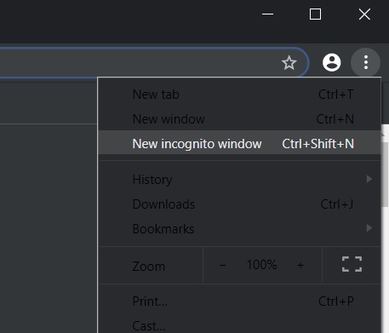389x333 pixels.
Task: Bookmark this page with the star icon
Action: click(x=289, y=63)
